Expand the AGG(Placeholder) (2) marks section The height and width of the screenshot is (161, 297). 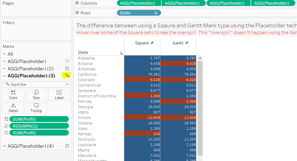coord(5,69)
